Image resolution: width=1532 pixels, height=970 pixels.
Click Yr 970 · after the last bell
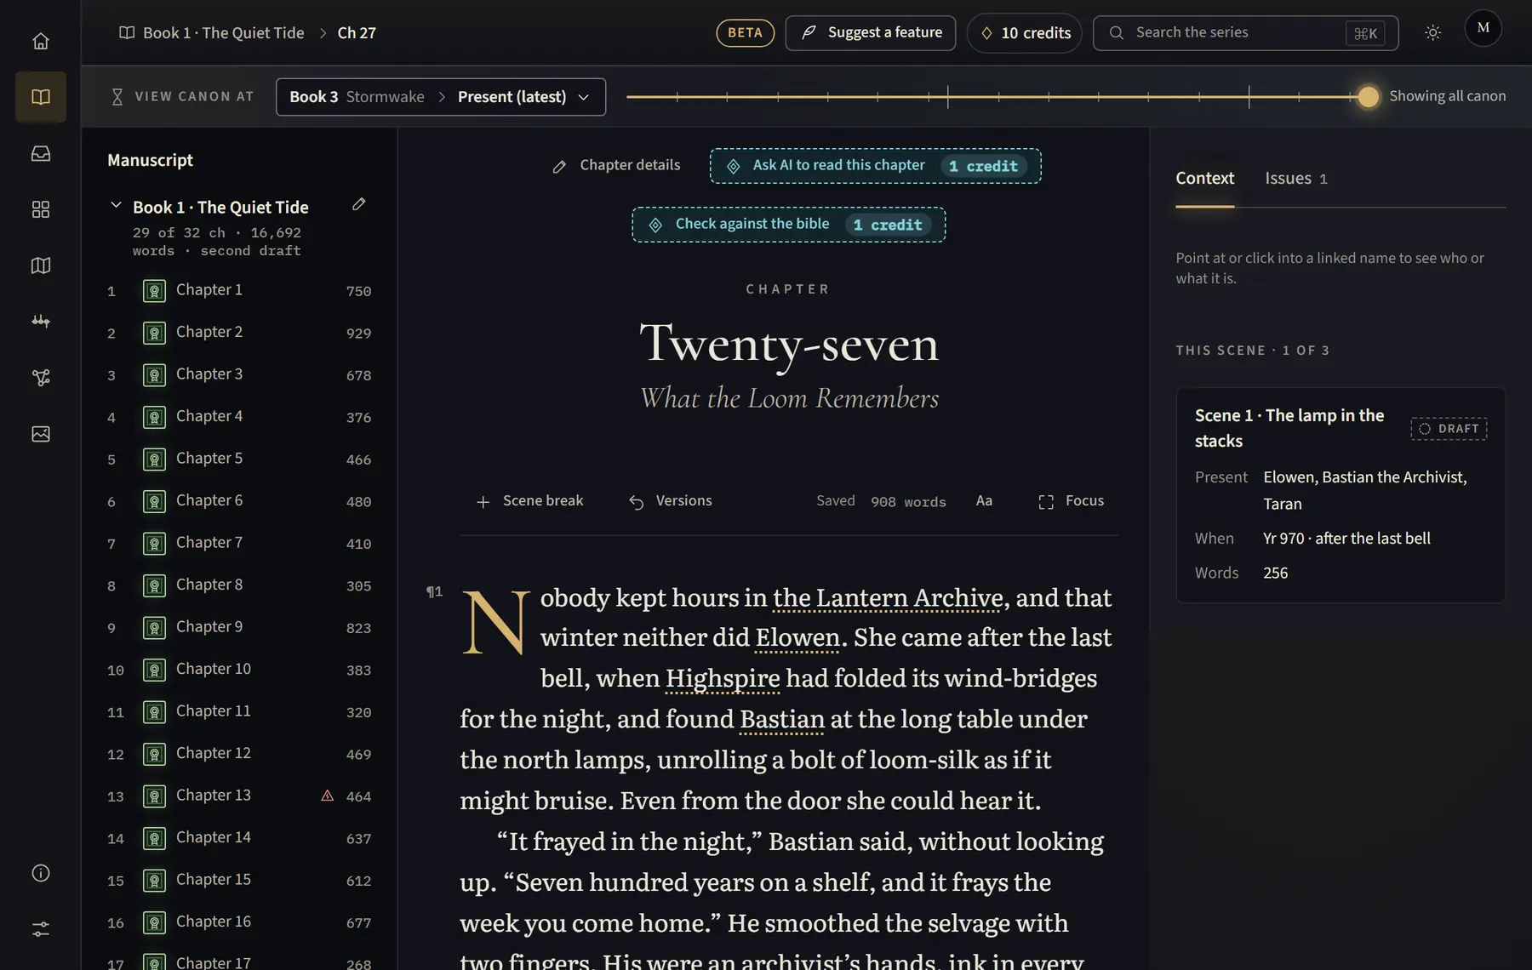pos(1346,539)
